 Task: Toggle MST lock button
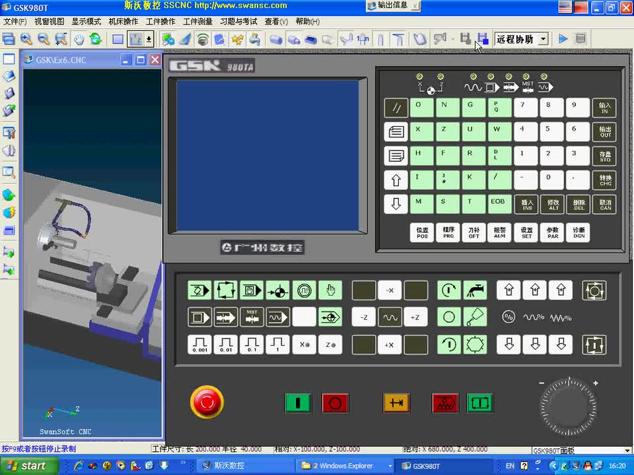[252, 317]
